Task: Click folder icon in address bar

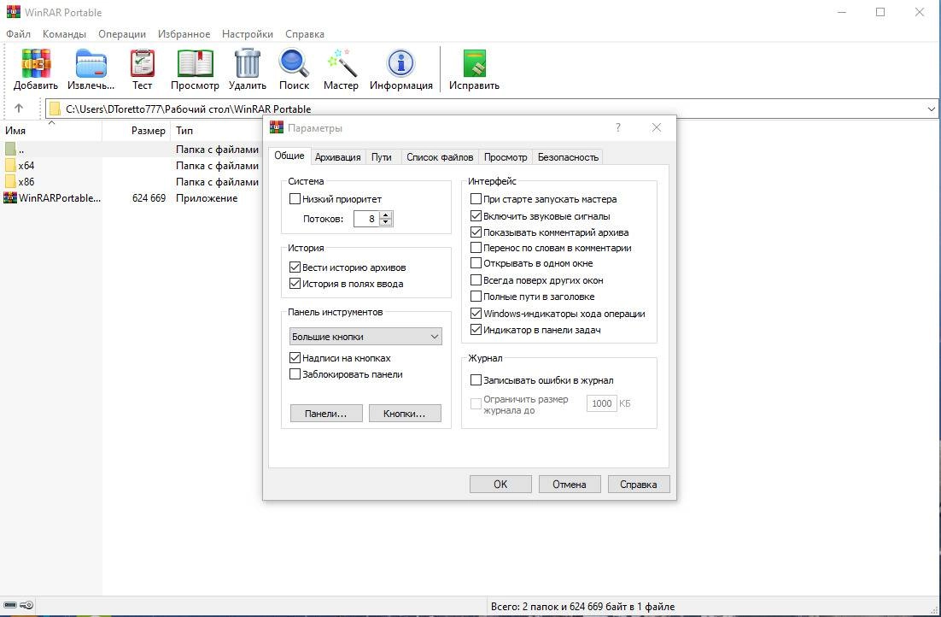Action: [56, 109]
